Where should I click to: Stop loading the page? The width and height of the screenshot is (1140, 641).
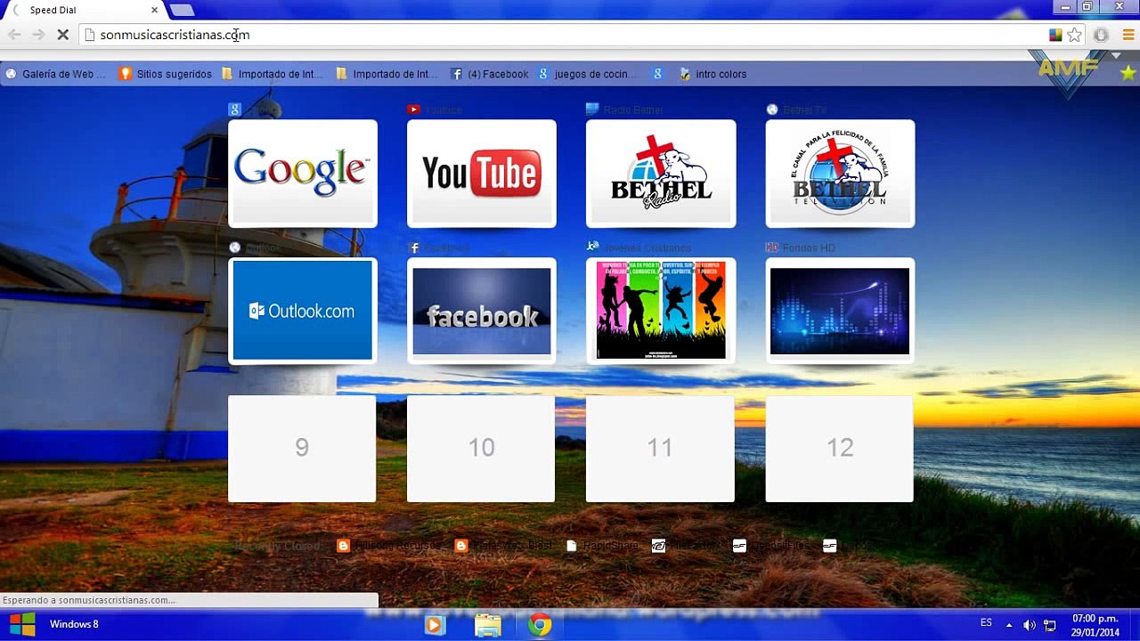62,35
